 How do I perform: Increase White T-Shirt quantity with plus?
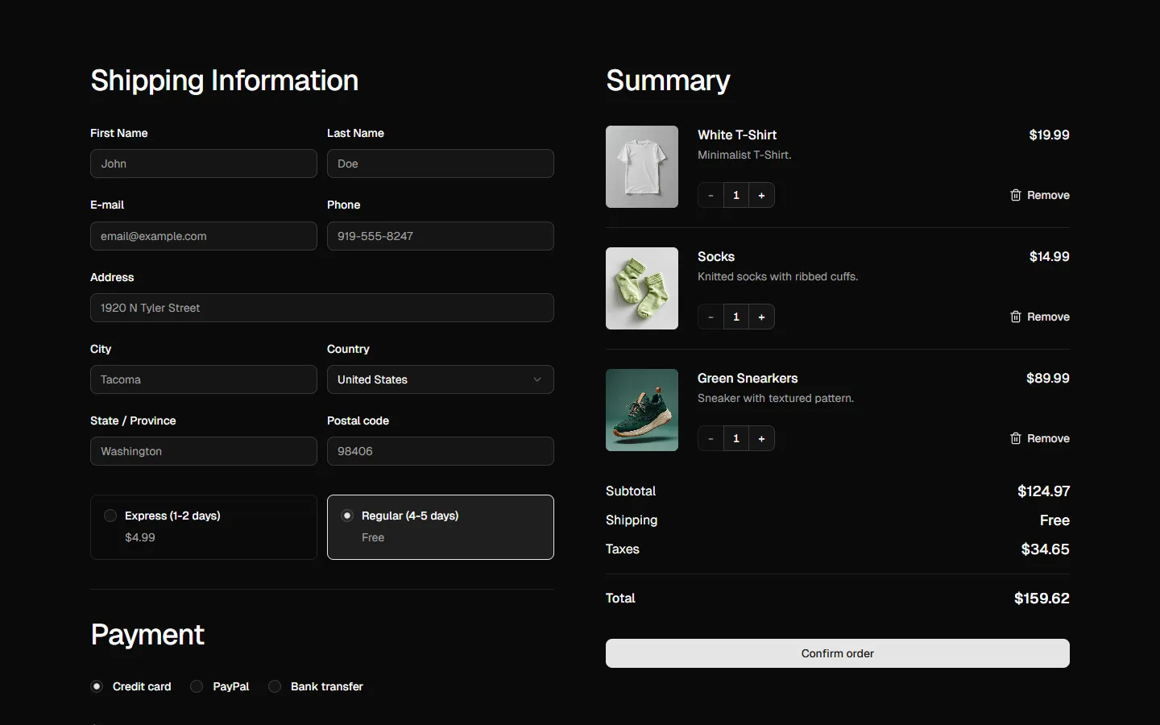[x=761, y=195]
